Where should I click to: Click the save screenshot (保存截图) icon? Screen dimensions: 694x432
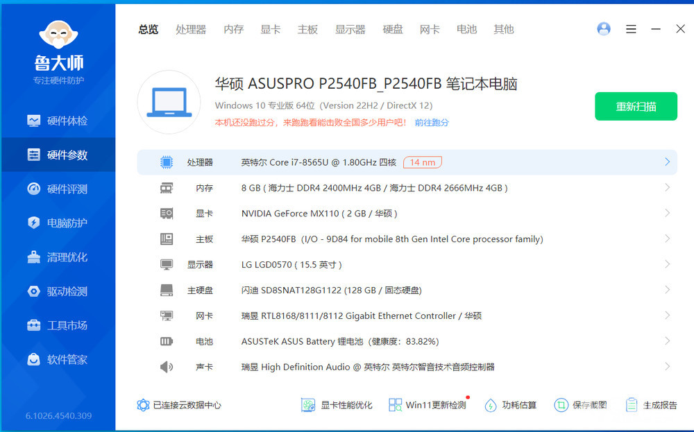[x=561, y=405]
